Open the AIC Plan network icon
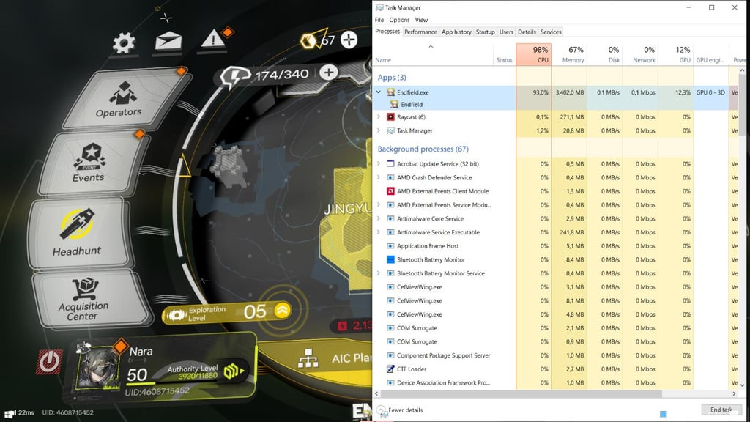Viewport: 750px width, 422px height. tap(308, 358)
